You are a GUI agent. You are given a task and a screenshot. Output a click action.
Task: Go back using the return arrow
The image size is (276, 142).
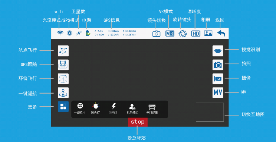221,33
